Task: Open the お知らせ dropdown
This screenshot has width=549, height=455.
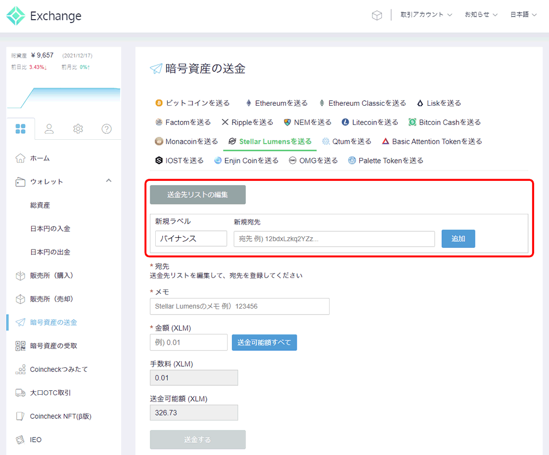Action: (x=481, y=15)
